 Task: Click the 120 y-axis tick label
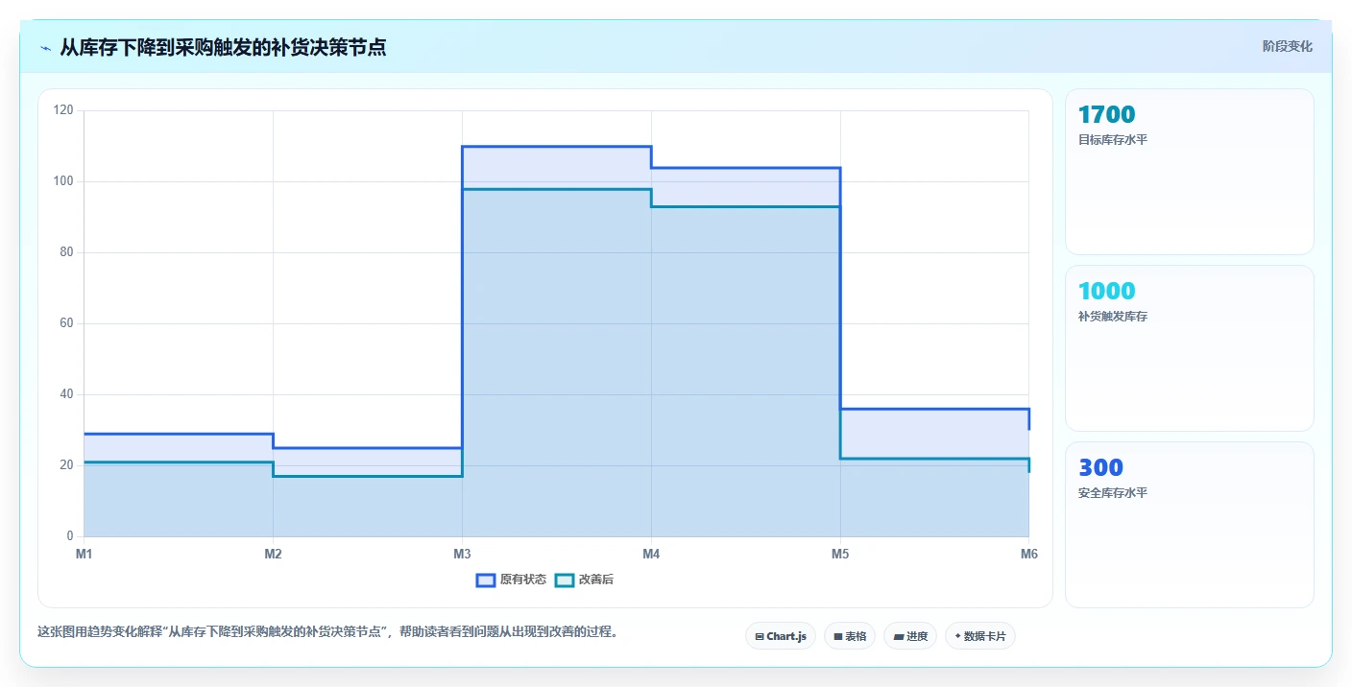[x=63, y=110]
